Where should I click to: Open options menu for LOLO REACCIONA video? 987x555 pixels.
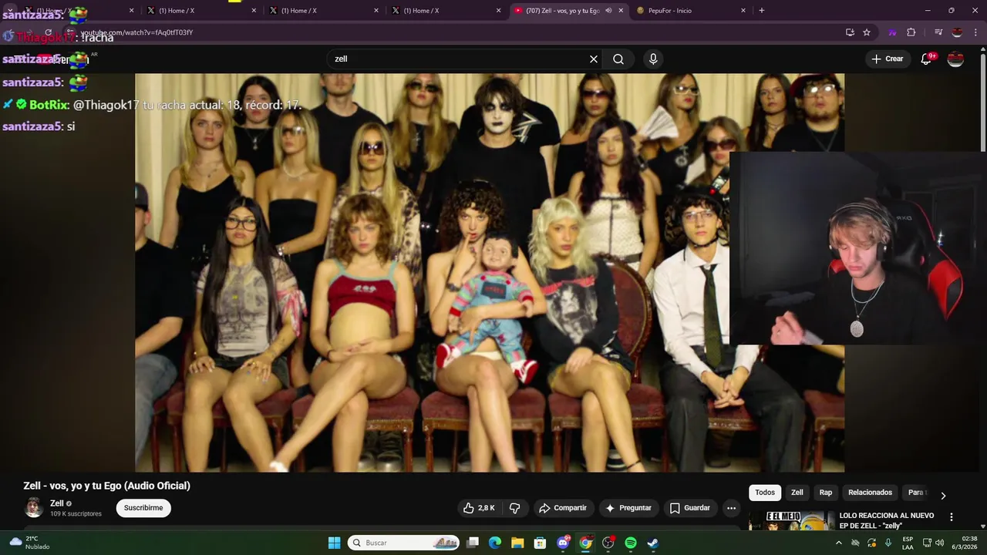click(x=951, y=517)
